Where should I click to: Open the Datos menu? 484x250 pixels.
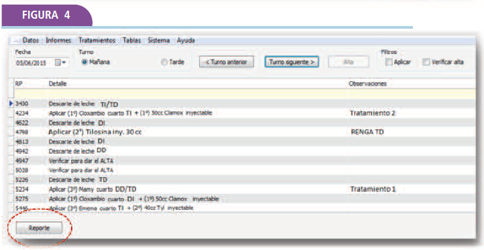coord(31,40)
